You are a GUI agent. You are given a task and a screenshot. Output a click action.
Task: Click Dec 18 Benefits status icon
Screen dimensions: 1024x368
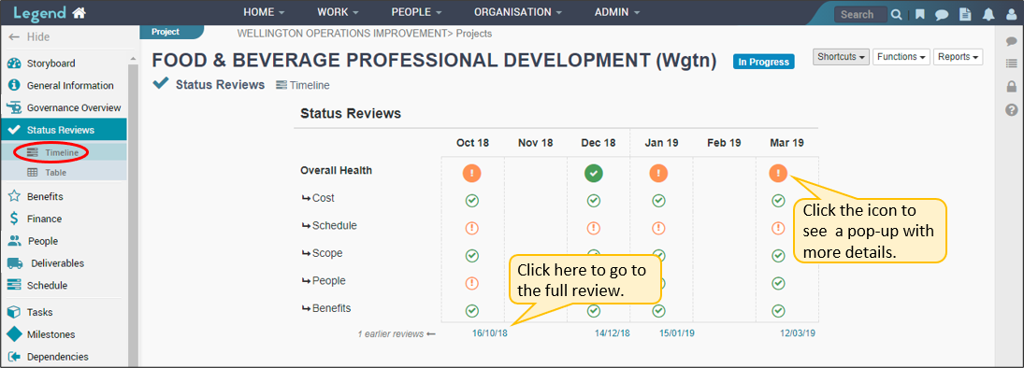[x=594, y=311]
